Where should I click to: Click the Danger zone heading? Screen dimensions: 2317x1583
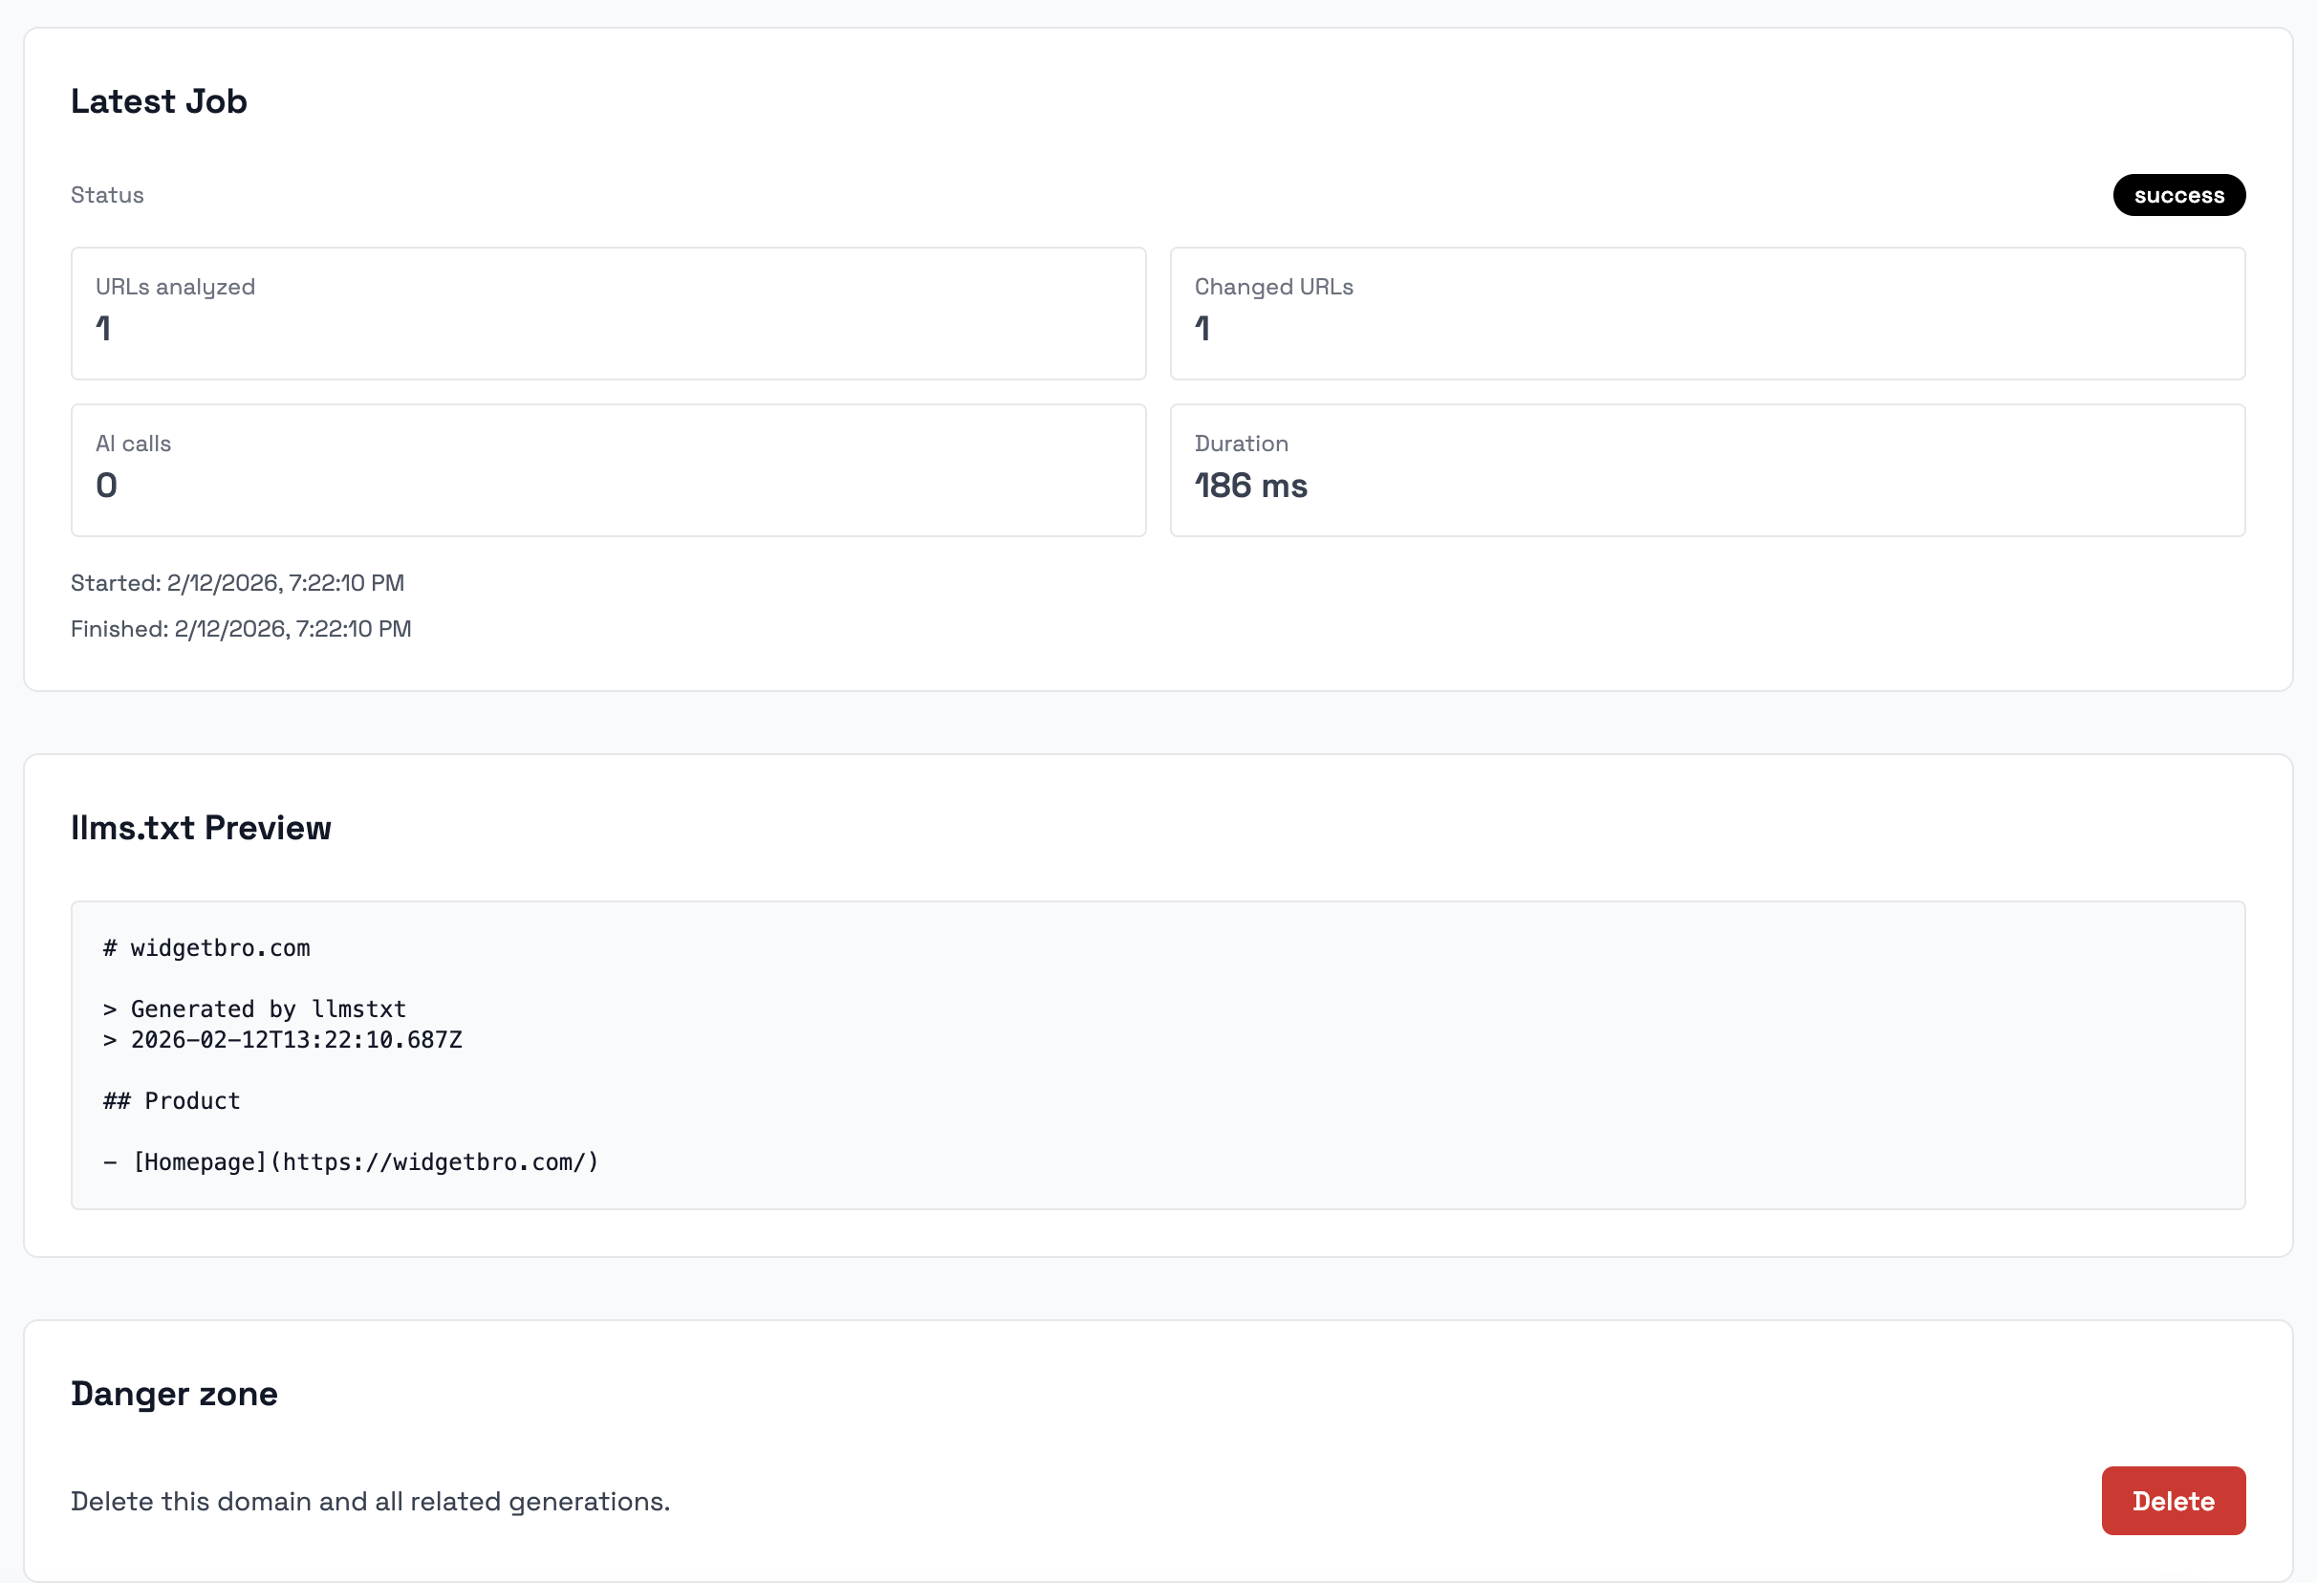[173, 1394]
